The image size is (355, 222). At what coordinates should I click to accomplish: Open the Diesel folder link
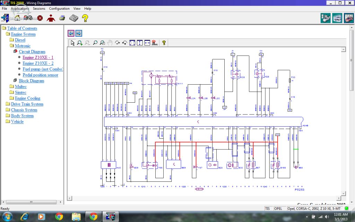coord(20,40)
